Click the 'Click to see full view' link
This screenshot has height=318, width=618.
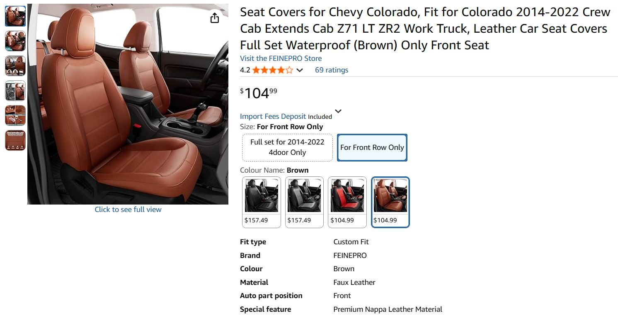tap(128, 210)
